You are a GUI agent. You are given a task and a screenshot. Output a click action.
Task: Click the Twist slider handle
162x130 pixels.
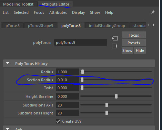[82, 87]
